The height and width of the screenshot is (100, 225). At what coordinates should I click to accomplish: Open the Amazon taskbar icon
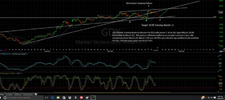[75, 97]
